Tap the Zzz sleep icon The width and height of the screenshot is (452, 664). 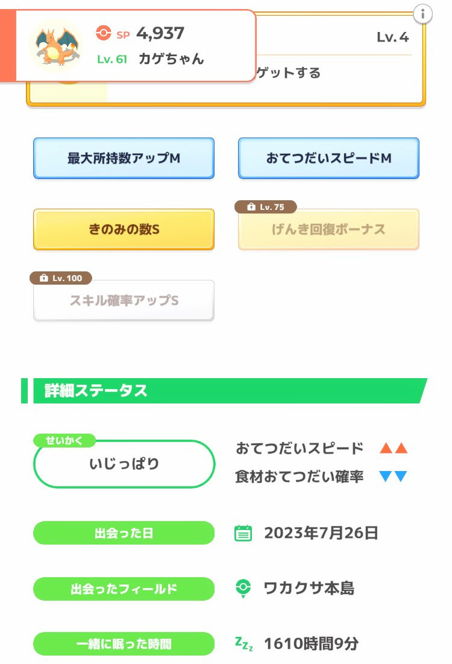click(x=243, y=643)
